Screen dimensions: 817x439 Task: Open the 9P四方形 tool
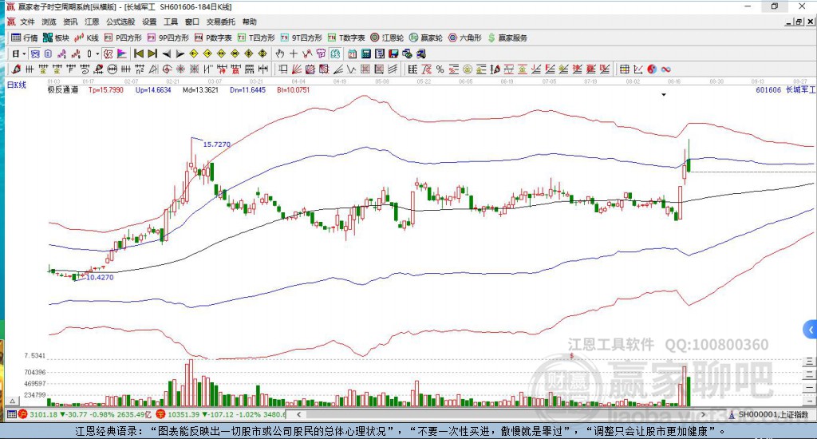(x=168, y=38)
